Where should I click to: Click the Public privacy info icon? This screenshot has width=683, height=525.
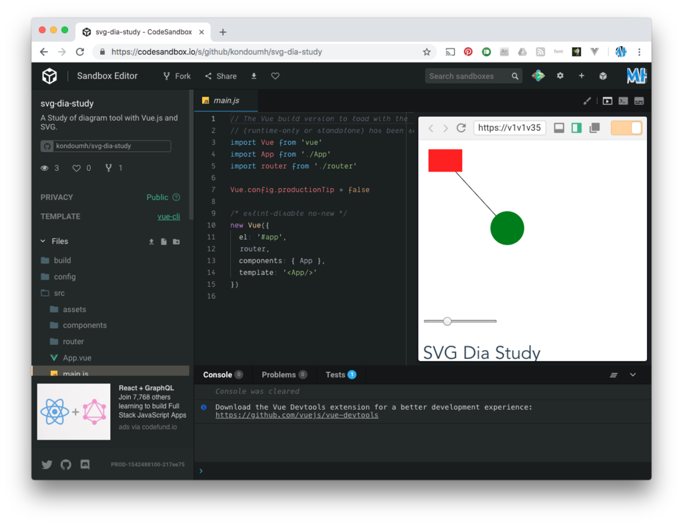click(176, 197)
